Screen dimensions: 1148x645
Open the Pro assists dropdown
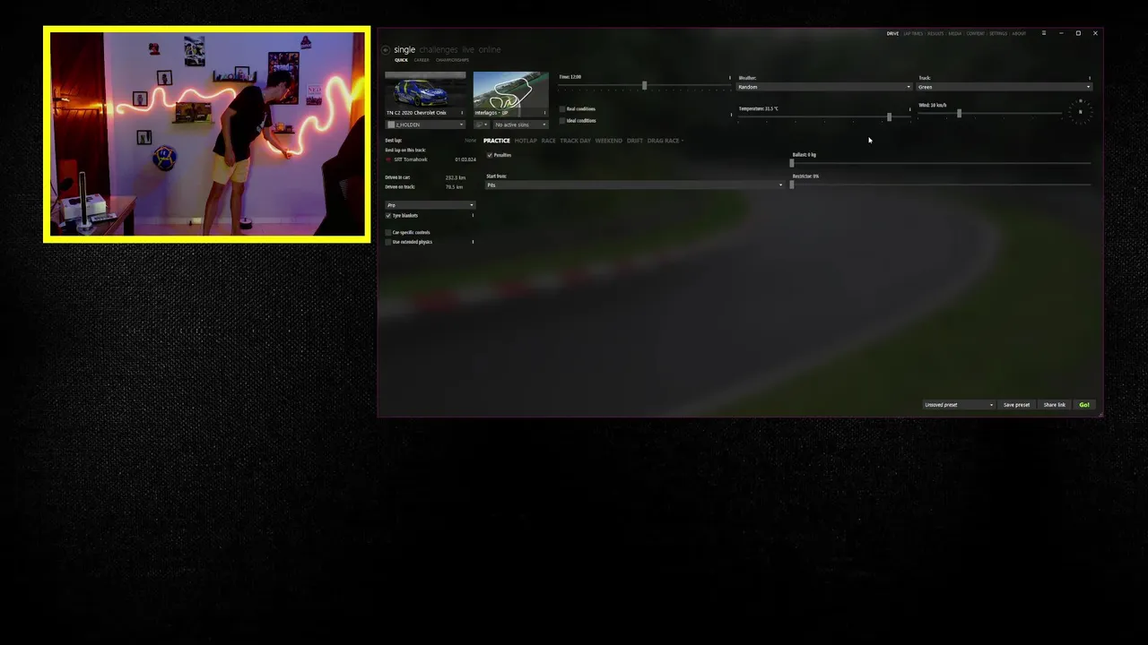pyautogui.click(x=430, y=205)
